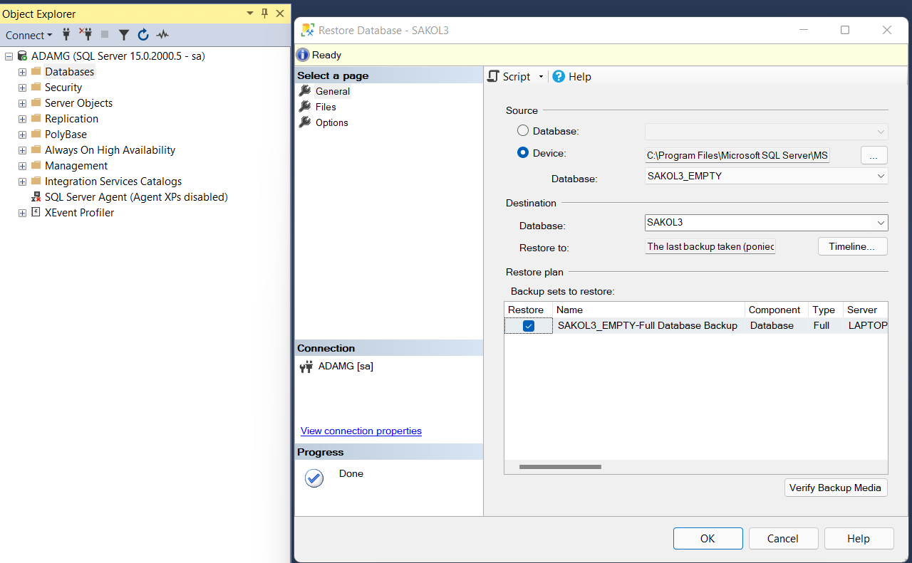The width and height of the screenshot is (912, 563).
Task: Click the Disconnect icon in Object Explorer toolbar
Action: point(85,34)
